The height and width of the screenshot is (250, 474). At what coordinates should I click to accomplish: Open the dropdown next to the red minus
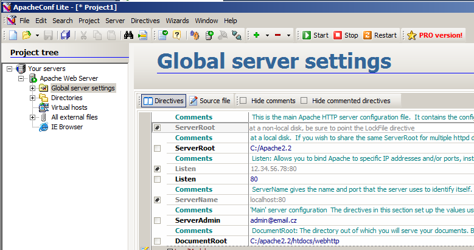(288, 36)
